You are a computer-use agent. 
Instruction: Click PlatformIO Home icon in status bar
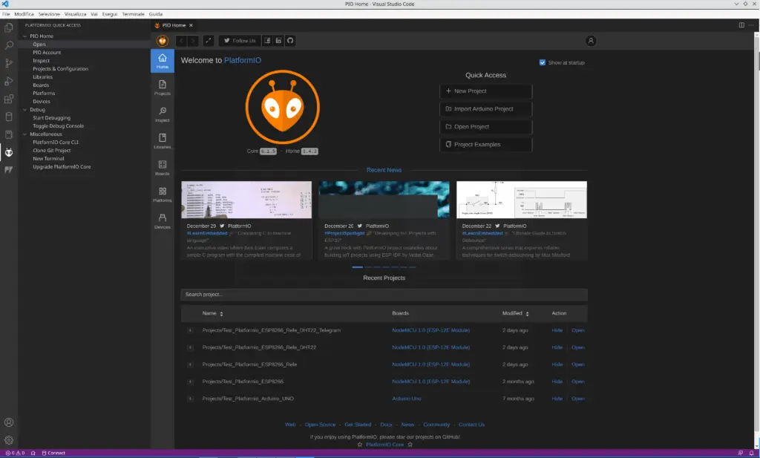[33, 453]
